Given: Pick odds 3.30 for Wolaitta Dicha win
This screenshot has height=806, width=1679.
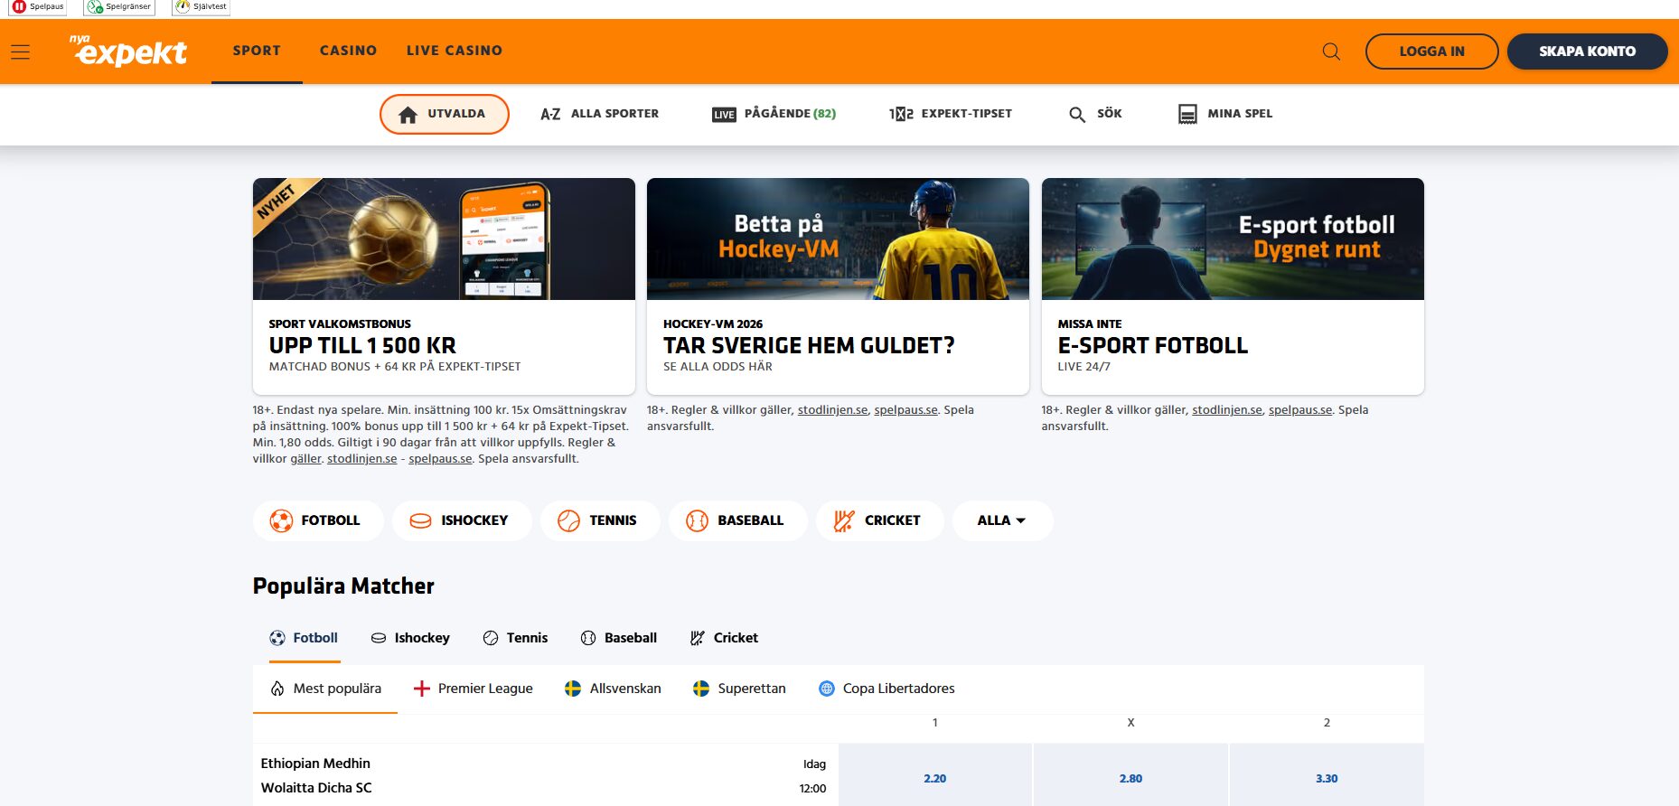Looking at the screenshot, I should 1327,778.
